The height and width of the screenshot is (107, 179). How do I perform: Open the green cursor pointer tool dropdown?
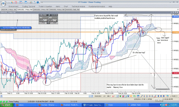click(135, 96)
